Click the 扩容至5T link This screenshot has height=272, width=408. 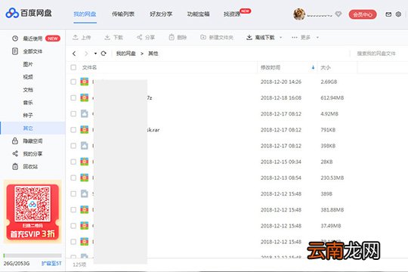click(51, 264)
